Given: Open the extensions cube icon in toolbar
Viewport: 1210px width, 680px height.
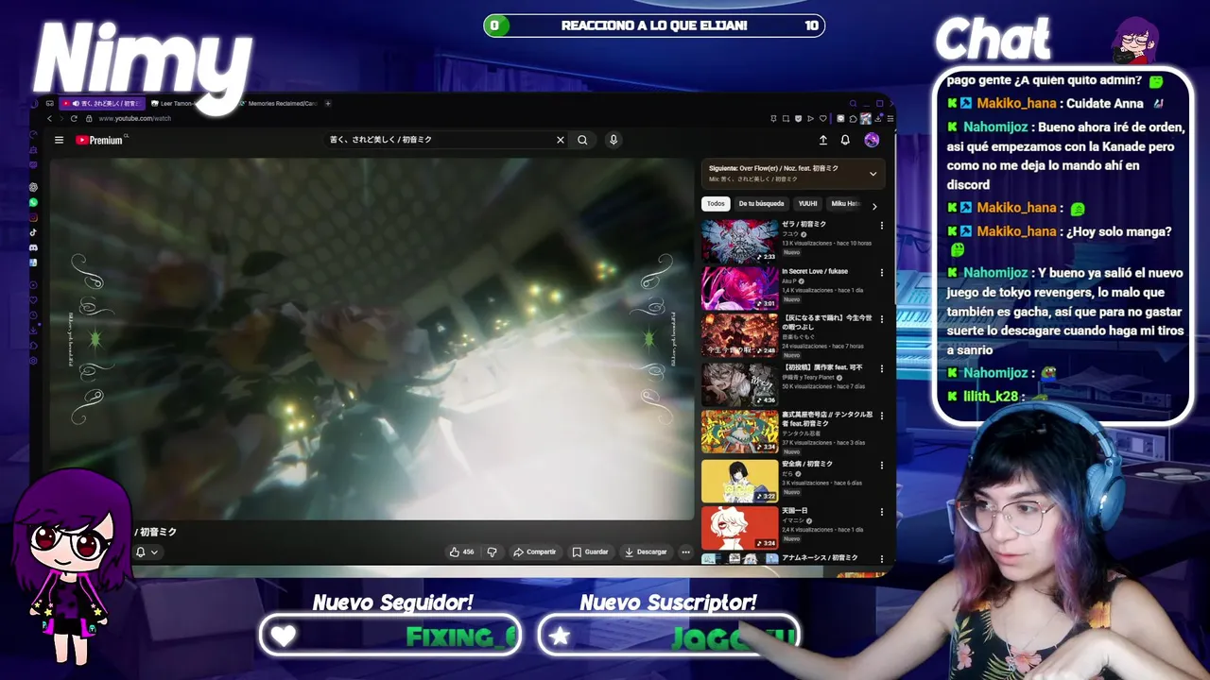Looking at the screenshot, I should 853,118.
